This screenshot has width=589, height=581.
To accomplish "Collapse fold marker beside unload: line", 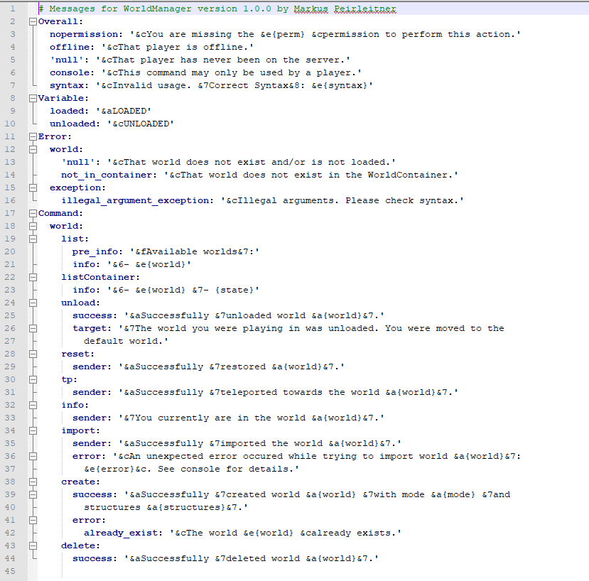I will [x=33, y=303].
